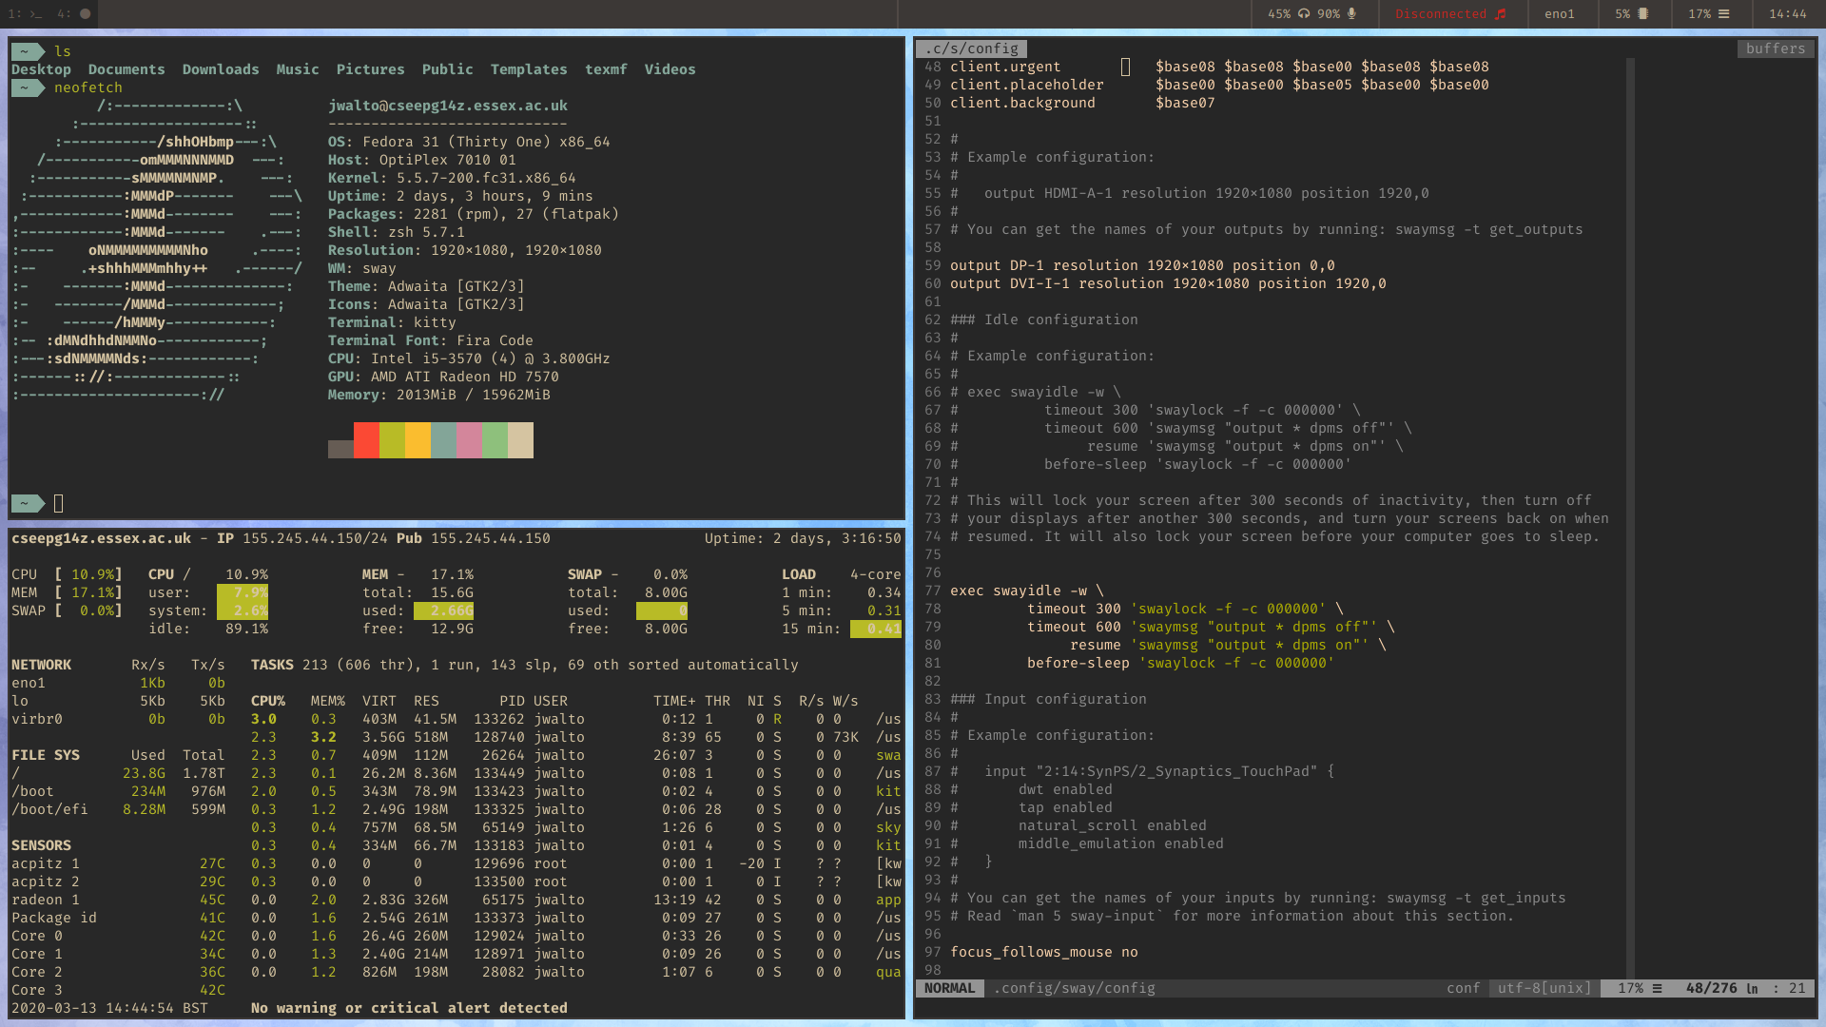Click 'No warning or critical alert detected' message
Screen dimensions: 1826x1027
[x=409, y=1008]
